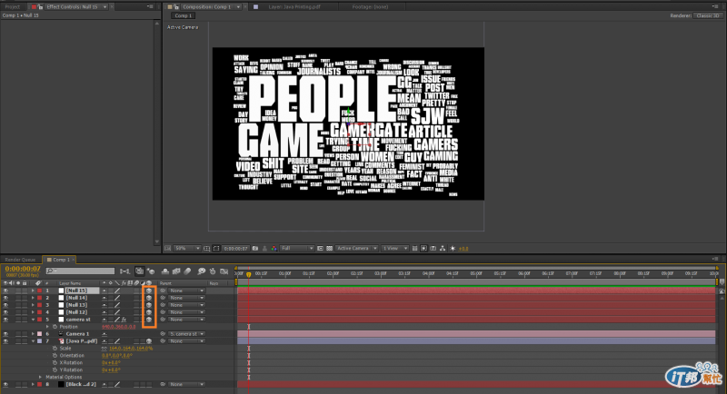Open the magnification ratio 50% dropdown

(x=187, y=249)
